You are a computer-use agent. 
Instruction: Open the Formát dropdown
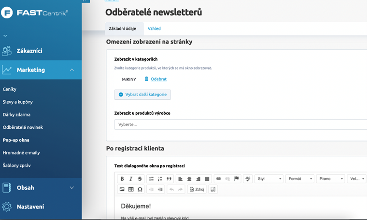click(x=300, y=179)
